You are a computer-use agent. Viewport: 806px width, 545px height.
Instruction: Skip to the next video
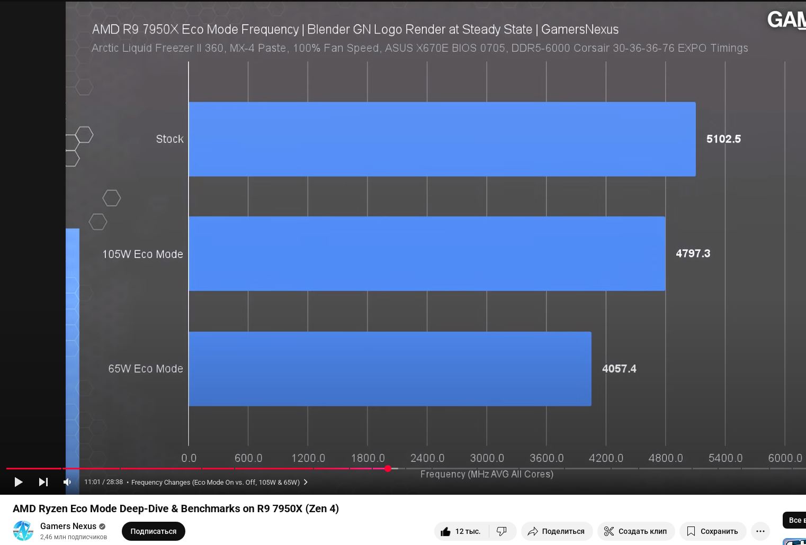[x=43, y=482]
